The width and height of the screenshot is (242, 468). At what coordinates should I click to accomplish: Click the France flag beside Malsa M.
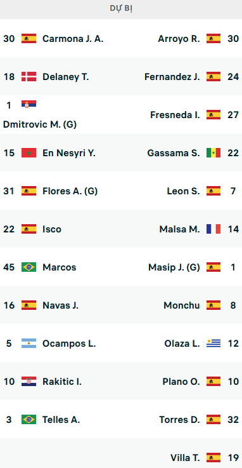point(213,229)
